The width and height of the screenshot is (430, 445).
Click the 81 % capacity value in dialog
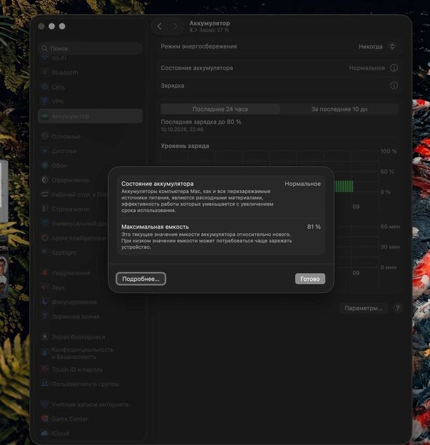pos(314,227)
